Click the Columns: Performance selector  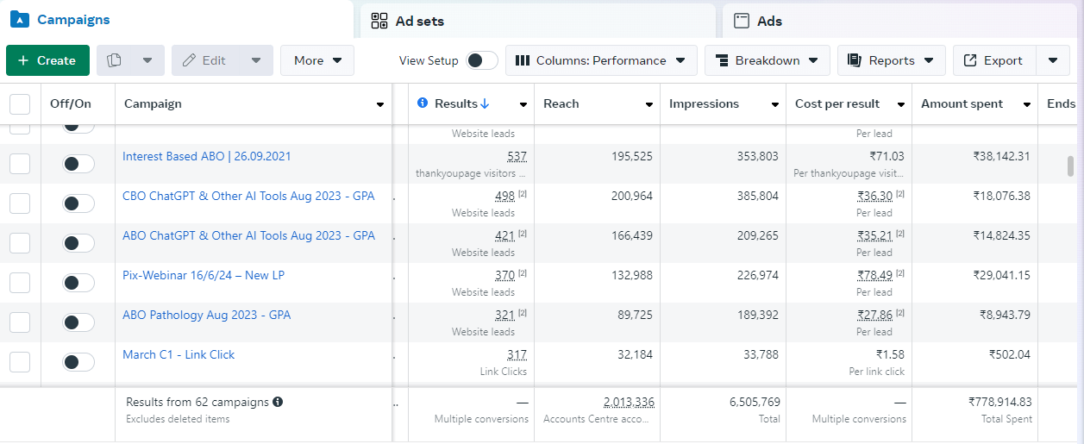click(x=600, y=60)
